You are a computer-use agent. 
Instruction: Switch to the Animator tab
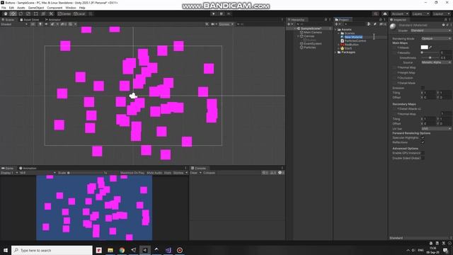53,20
